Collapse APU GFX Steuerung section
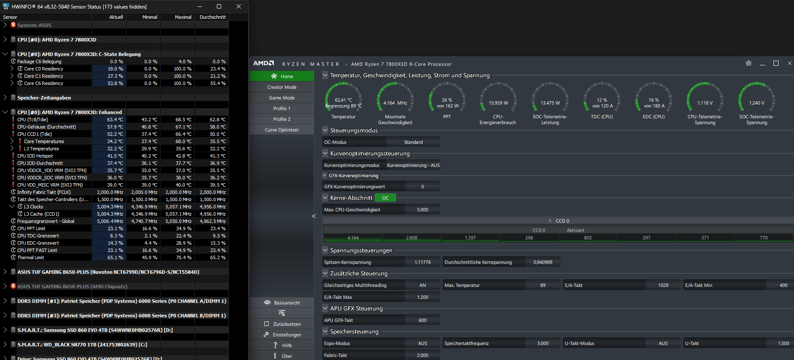 tap(325, 308)
